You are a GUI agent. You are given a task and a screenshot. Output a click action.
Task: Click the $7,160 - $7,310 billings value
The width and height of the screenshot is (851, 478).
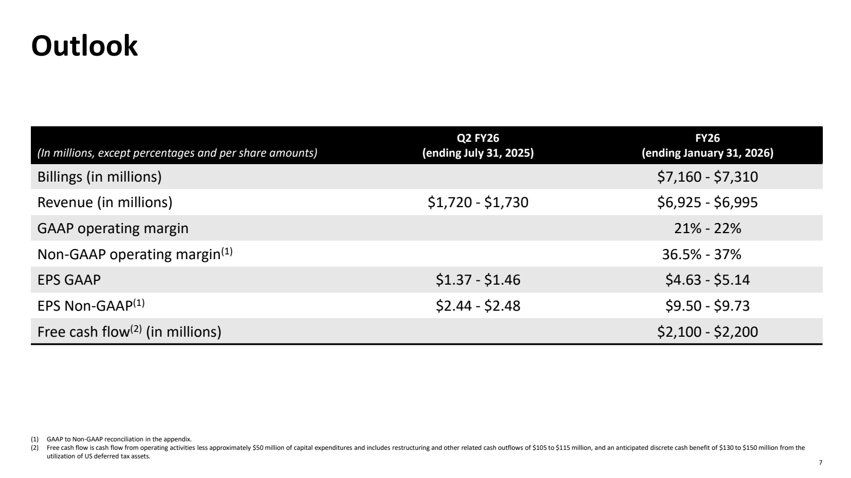707,177
